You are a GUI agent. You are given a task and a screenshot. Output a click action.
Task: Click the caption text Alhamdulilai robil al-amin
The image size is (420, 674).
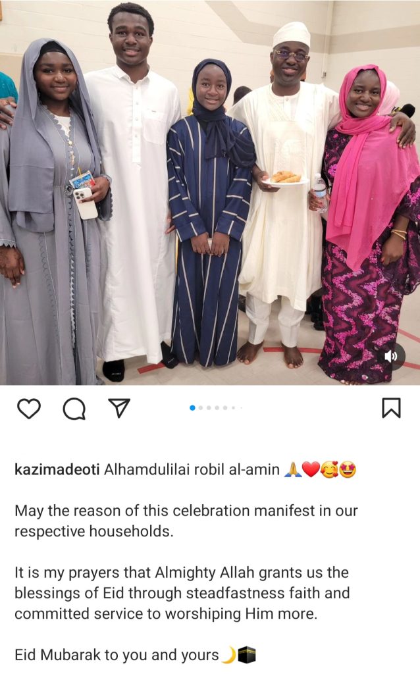point(192,469)
